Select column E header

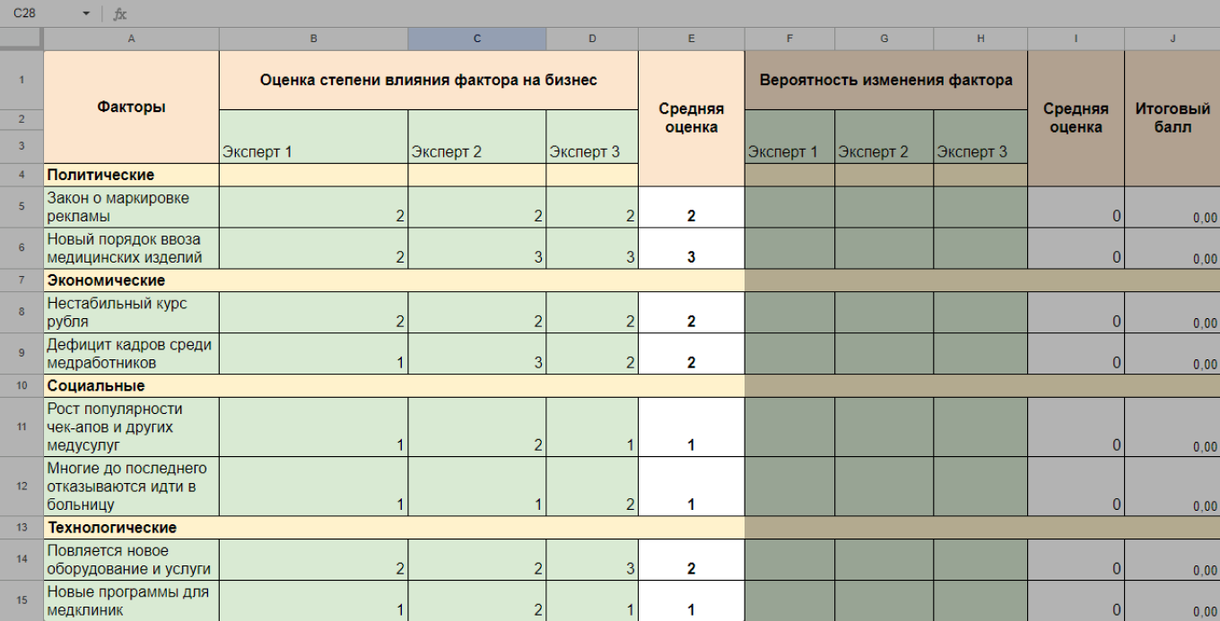[x=691, y=39]
